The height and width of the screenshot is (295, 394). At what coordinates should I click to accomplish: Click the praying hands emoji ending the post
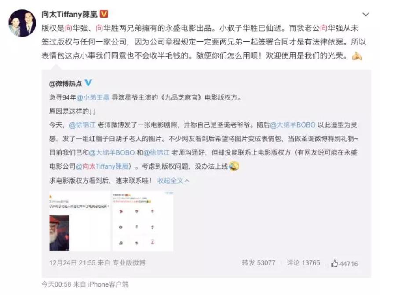point(357,55)
